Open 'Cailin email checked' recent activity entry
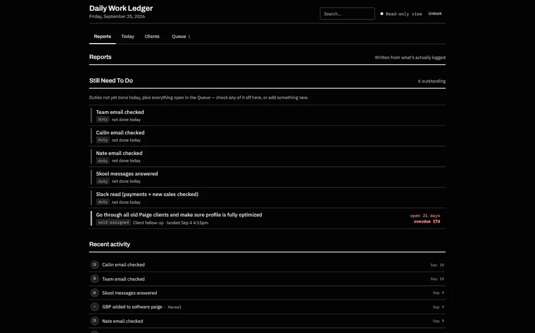The height and width of the screenshot is (333, 535). [x=267, y=265]
